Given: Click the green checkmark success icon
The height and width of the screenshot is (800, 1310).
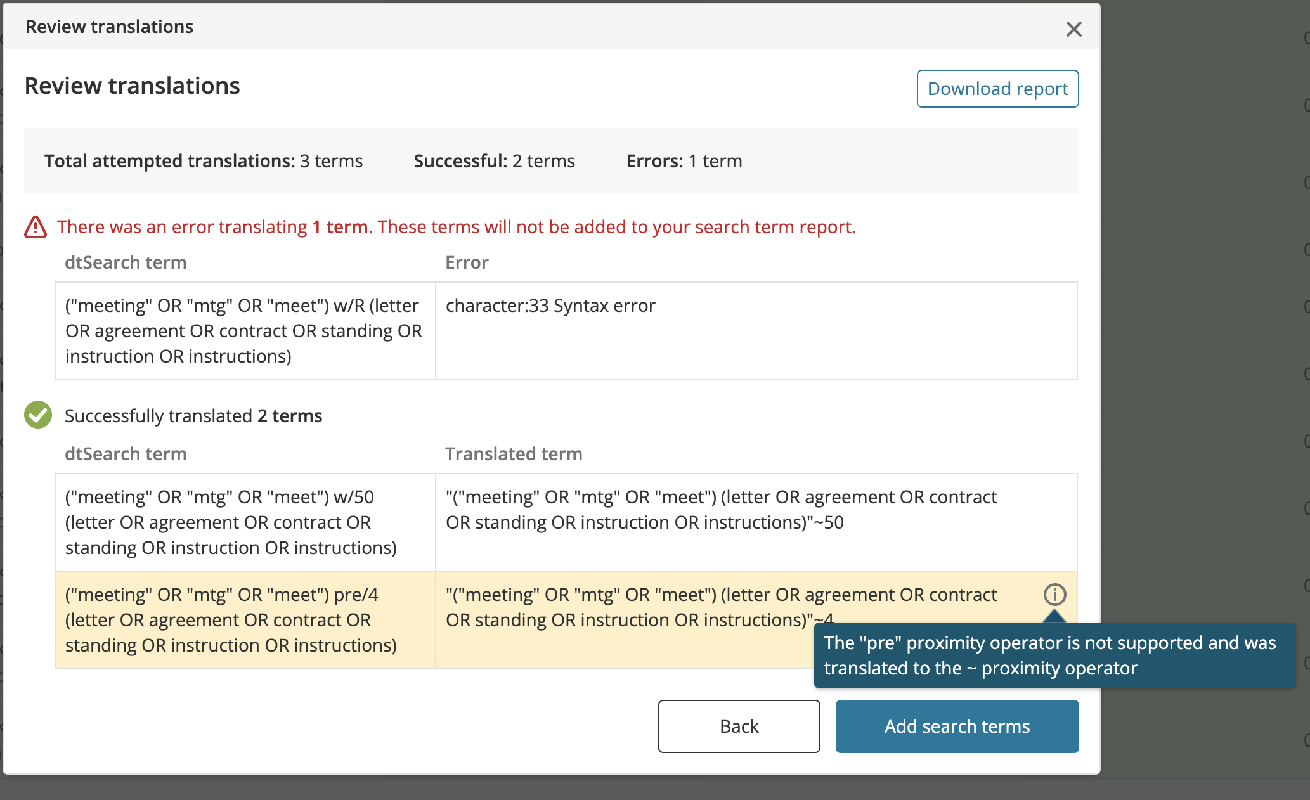Looking at the screenshot, I should click(x=37, y=415).
